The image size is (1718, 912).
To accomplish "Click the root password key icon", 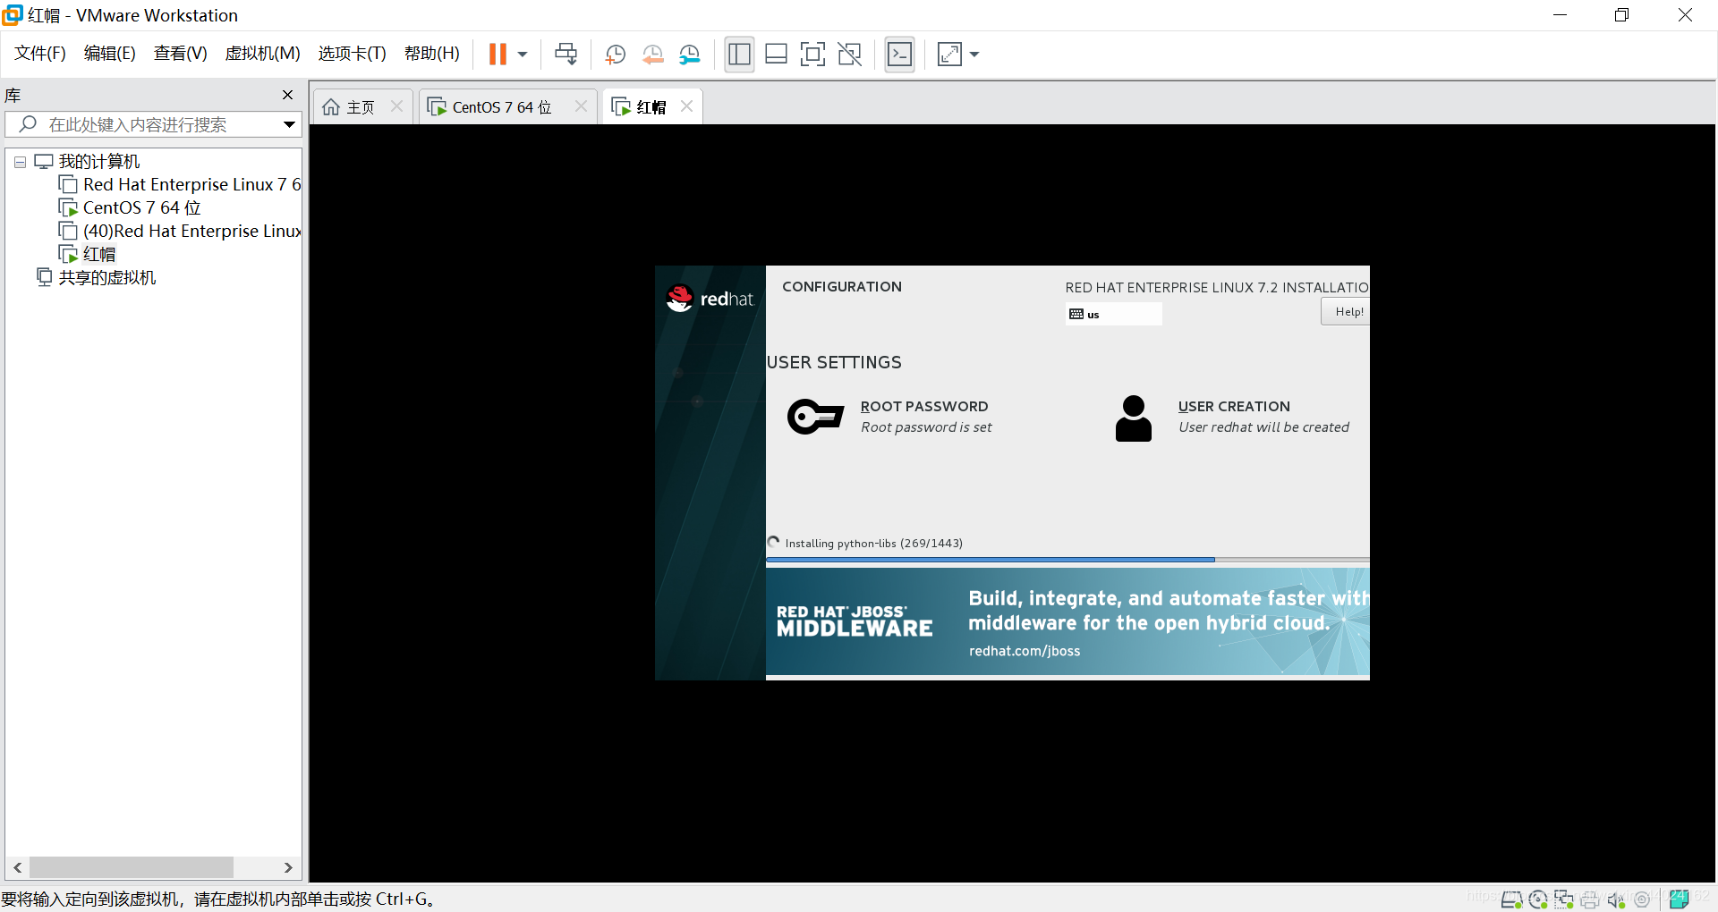I will [x=815, y=417].
